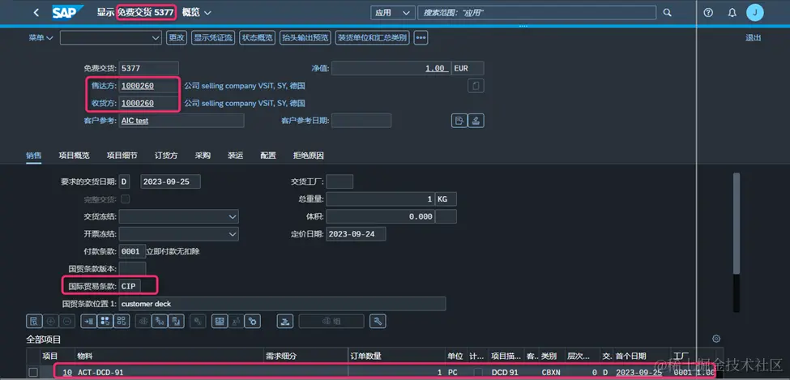Screen dimensions: 790x380
Task: Click the 状态概览 button
Action: [x=258, y=38]
